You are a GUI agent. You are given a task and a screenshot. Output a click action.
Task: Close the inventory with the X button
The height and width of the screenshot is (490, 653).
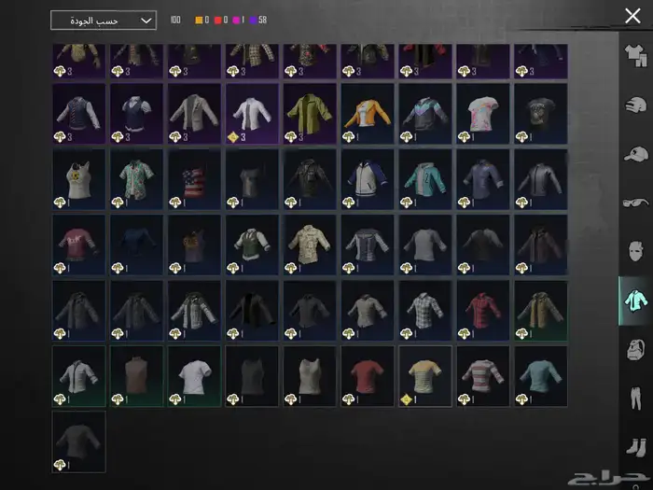click(632, 16)
